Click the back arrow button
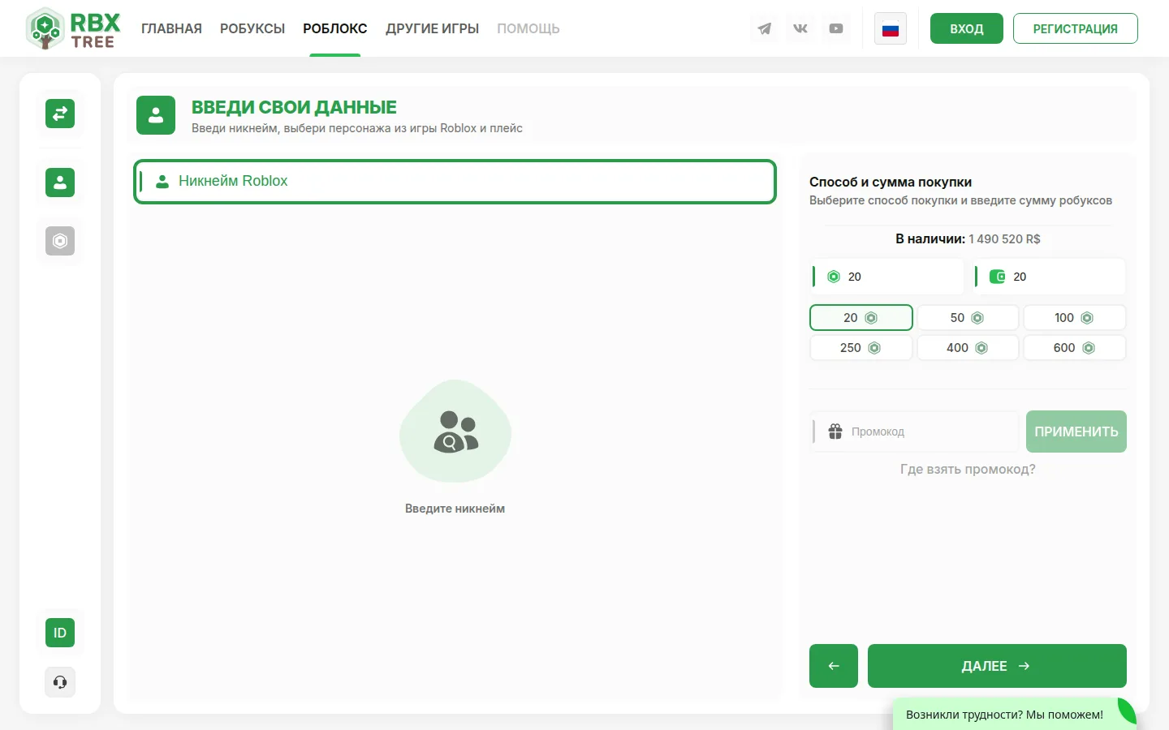Viewport: 1169px width, 730px height. pyautogui.click(x=834, y=666)
